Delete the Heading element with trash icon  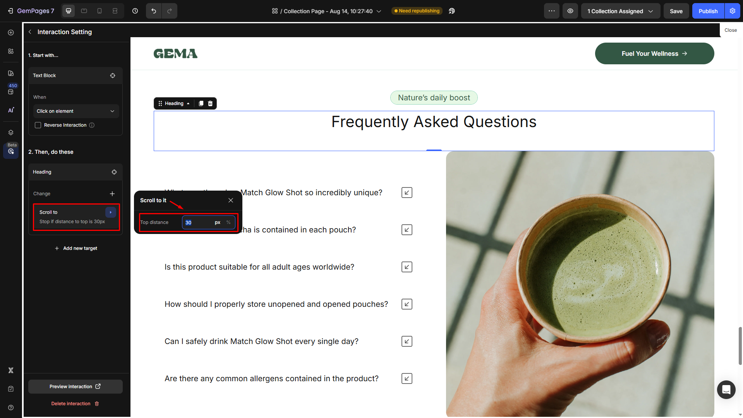210,103
